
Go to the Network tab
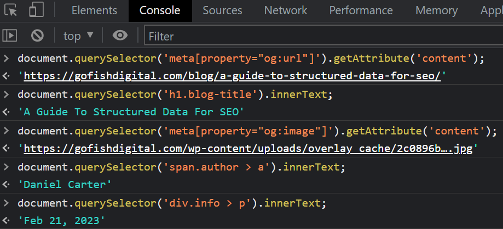pyautogui.click(x=286, y=10)
